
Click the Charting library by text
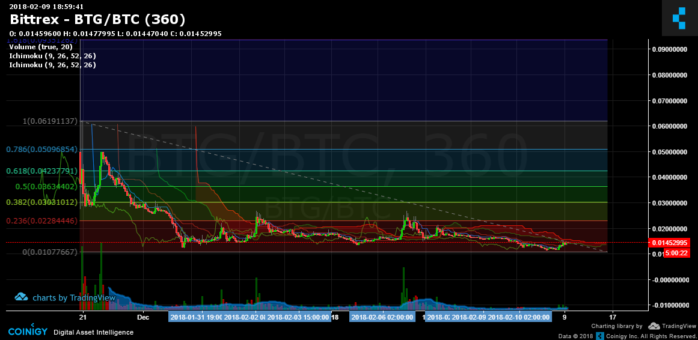[617, 326]
